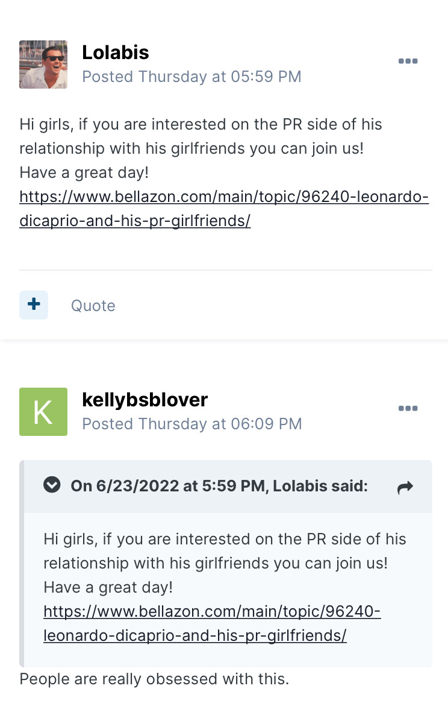The height and width of the screenshot is (709, 448).
Task: Click 'Have a great day!' in quoted block
Action: tap(108, 587)
